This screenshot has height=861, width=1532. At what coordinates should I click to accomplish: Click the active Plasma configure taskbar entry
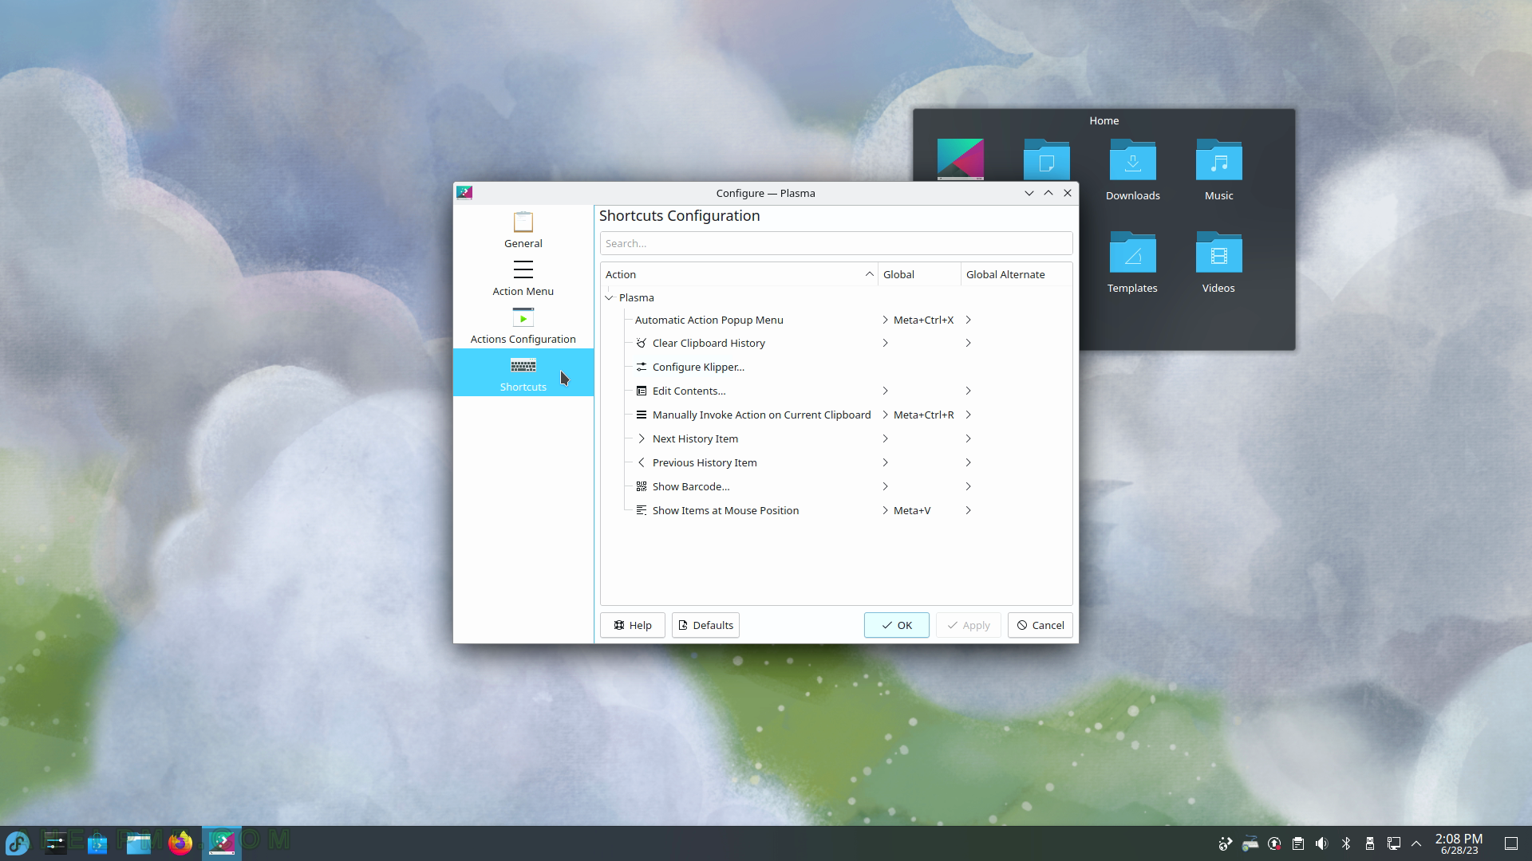(x=222, y=843)
